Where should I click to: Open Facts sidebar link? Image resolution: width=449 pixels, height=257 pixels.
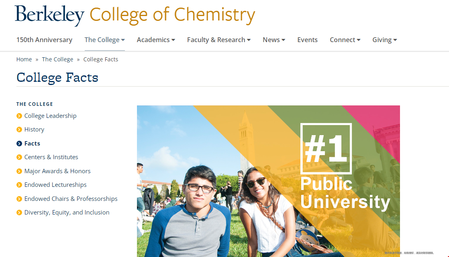(32, 144)
